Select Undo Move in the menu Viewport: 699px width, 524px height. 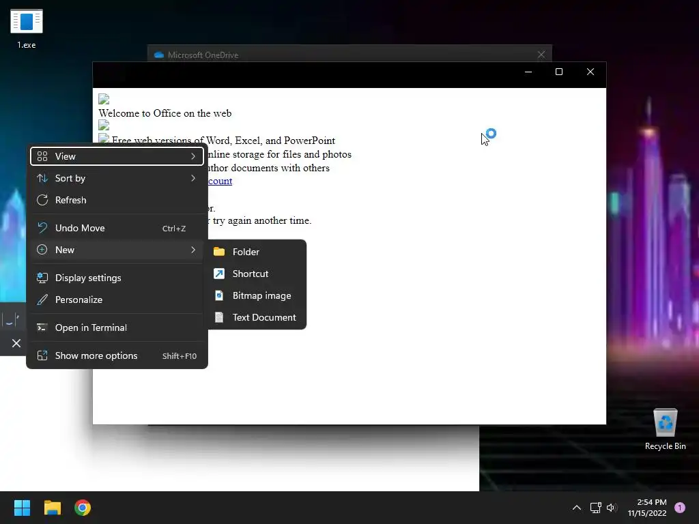pos(117,228)
